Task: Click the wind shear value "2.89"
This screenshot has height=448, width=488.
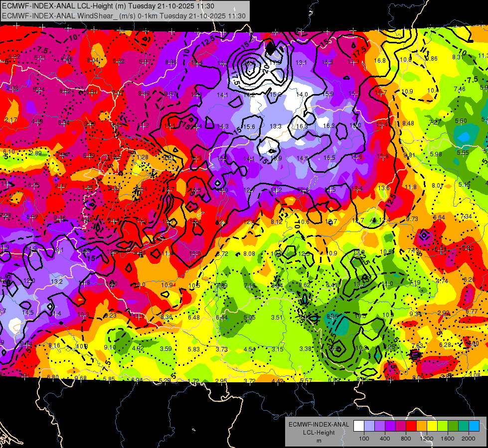Action: [x=36, y=153]
